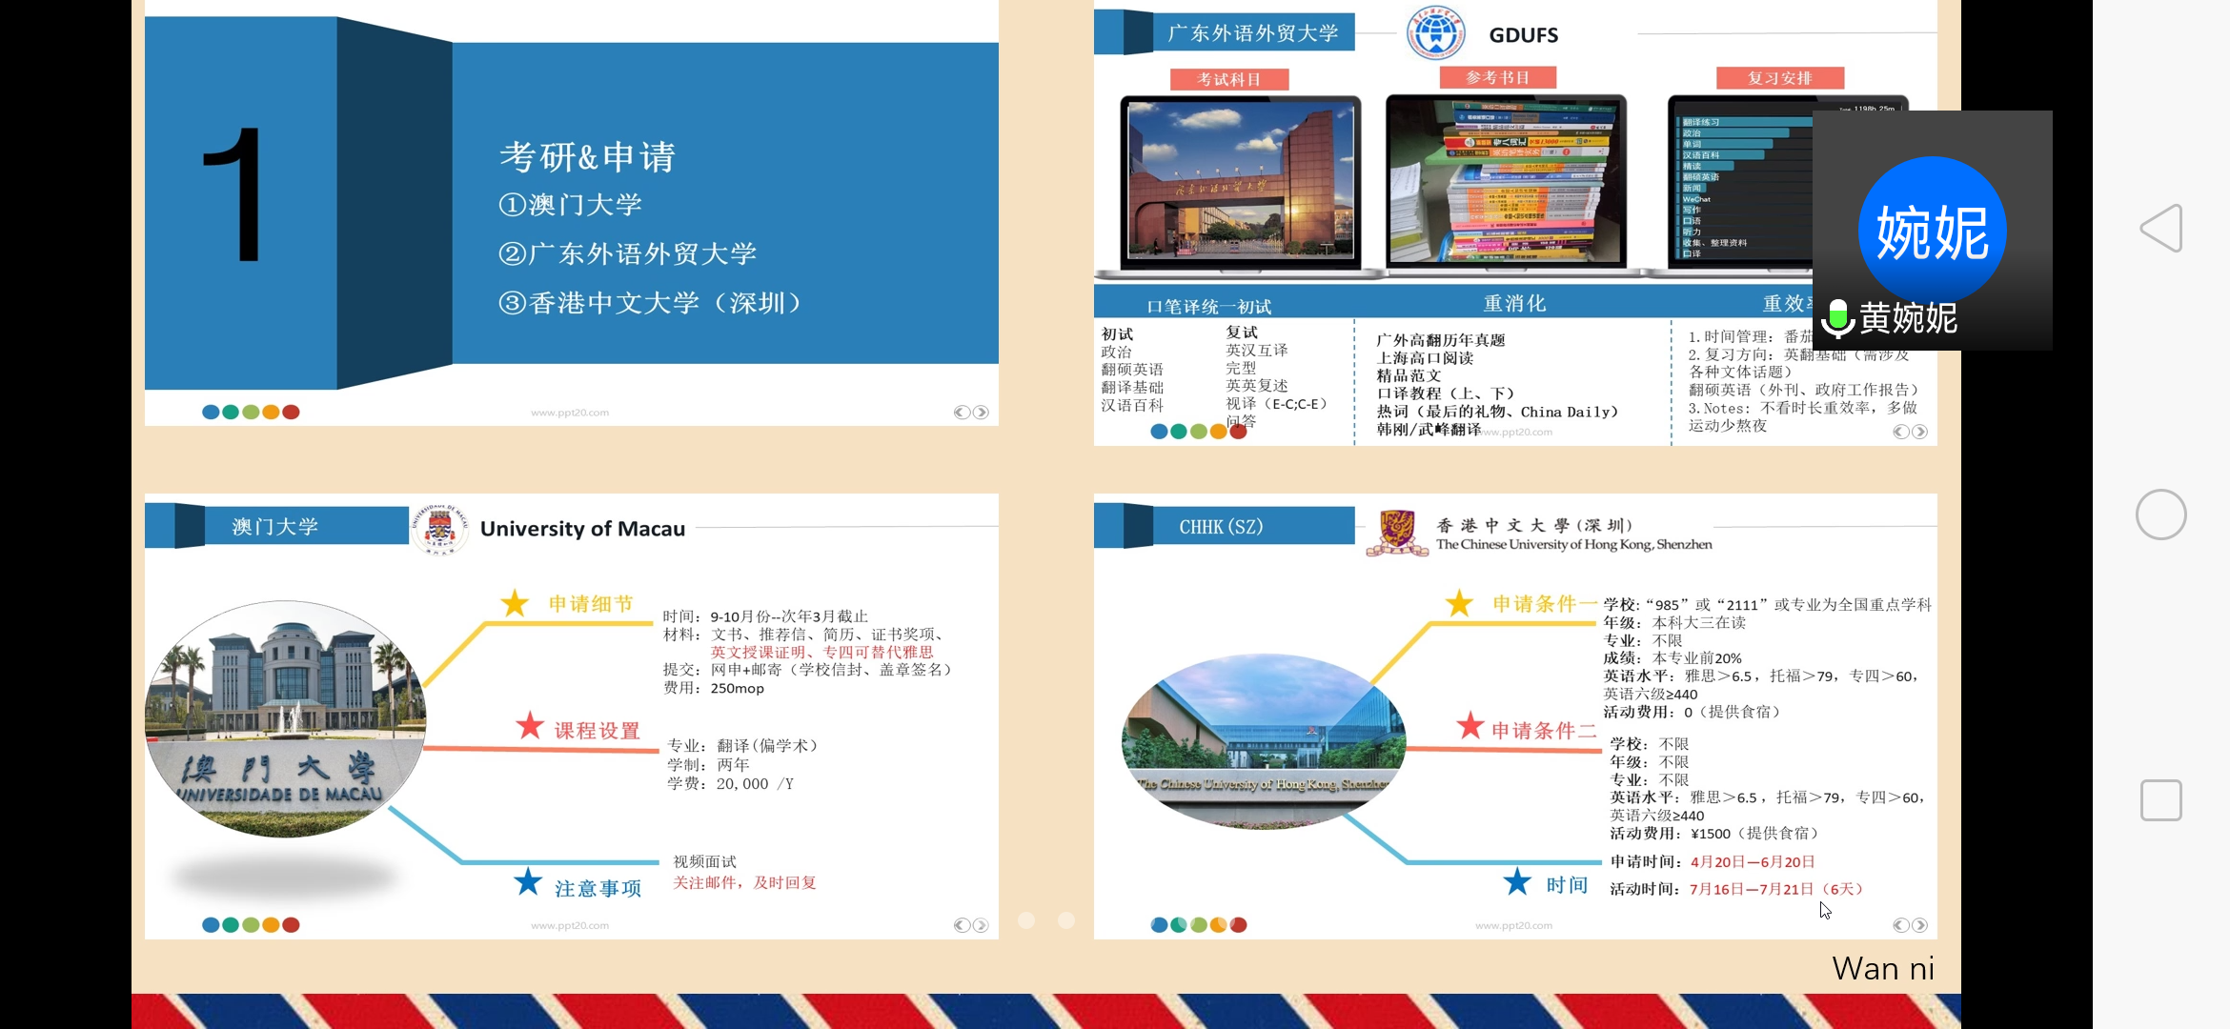Click next arrow on 澳门大学 slide
Screen dimensions: 2230x1029
point(981,925)
